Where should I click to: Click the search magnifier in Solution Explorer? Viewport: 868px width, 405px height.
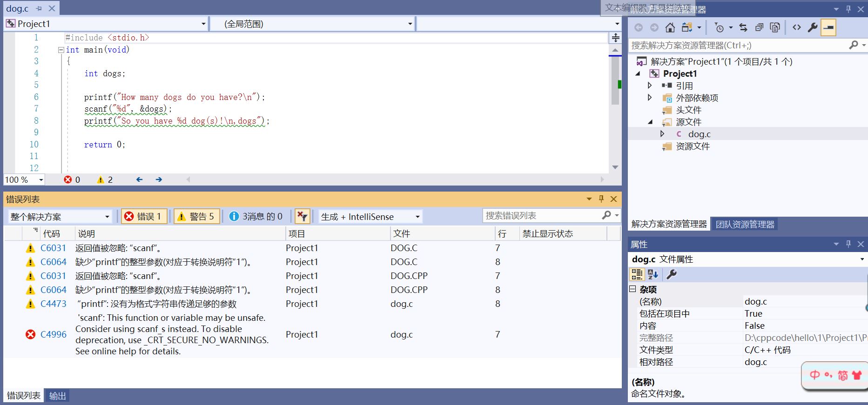click(x=854, y=45)
